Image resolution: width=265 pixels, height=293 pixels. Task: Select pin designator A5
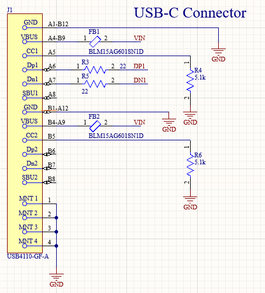(x=51, y=52)
